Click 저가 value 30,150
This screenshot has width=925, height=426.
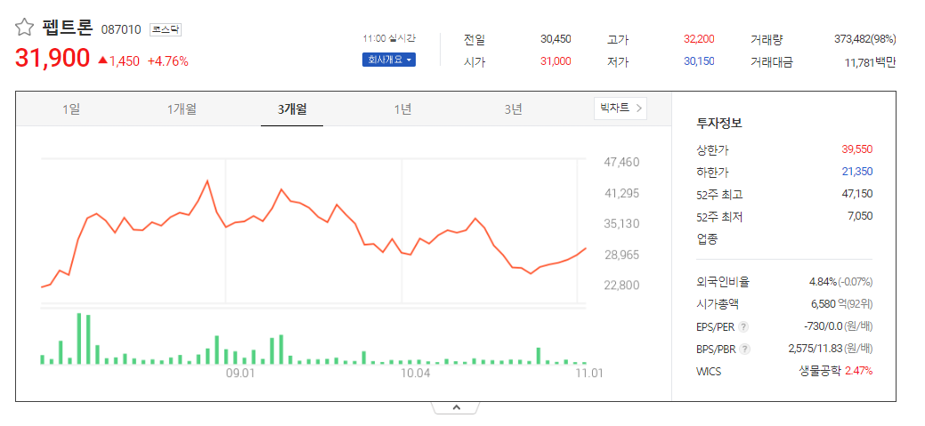(x=699, y=61)
